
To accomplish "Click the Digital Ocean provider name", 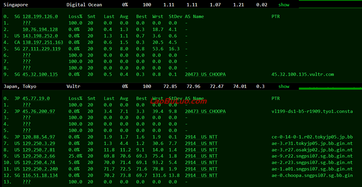I will coord(84,5).
